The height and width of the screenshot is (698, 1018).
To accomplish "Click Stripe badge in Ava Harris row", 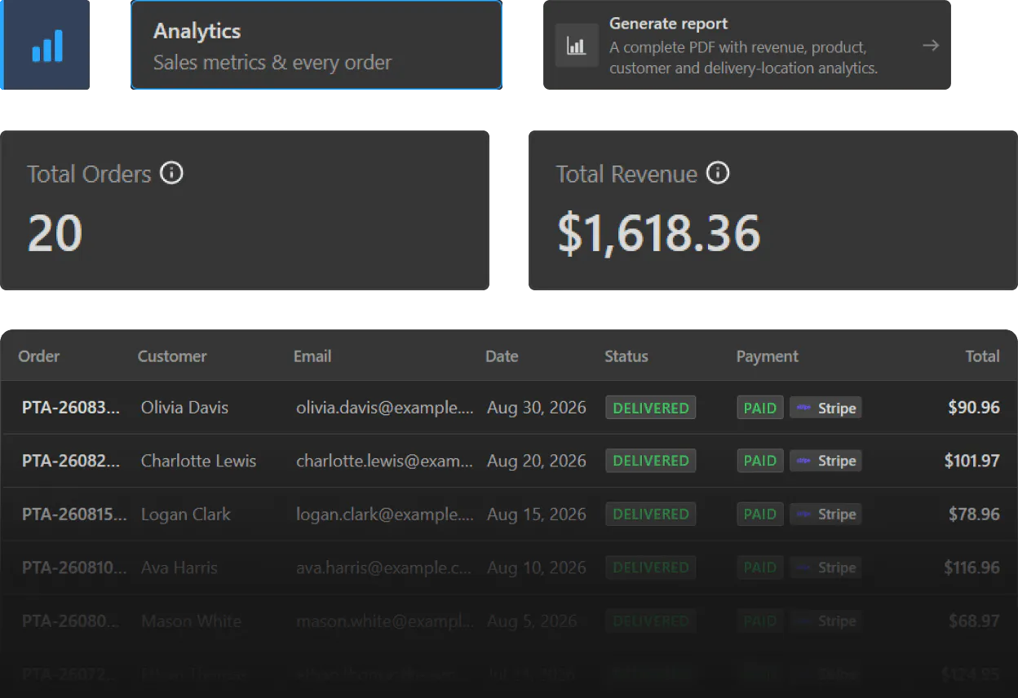I will click(x=825, y=568).
